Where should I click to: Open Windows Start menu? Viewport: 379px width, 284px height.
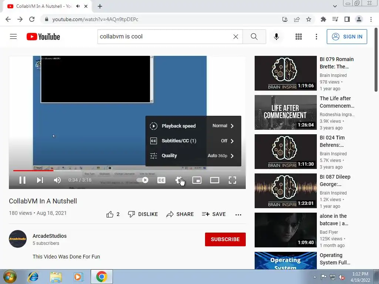pyautogui.click(x=10, y=277)
